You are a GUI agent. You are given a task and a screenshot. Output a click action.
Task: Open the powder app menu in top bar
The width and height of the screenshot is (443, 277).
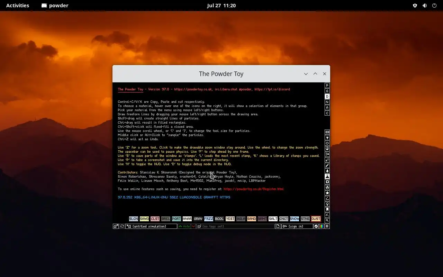tap(55, 6)
